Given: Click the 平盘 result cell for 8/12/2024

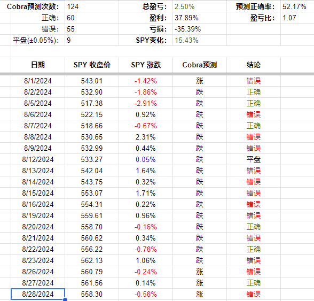Looking at the screenshot, I should (x=254, y=159).
